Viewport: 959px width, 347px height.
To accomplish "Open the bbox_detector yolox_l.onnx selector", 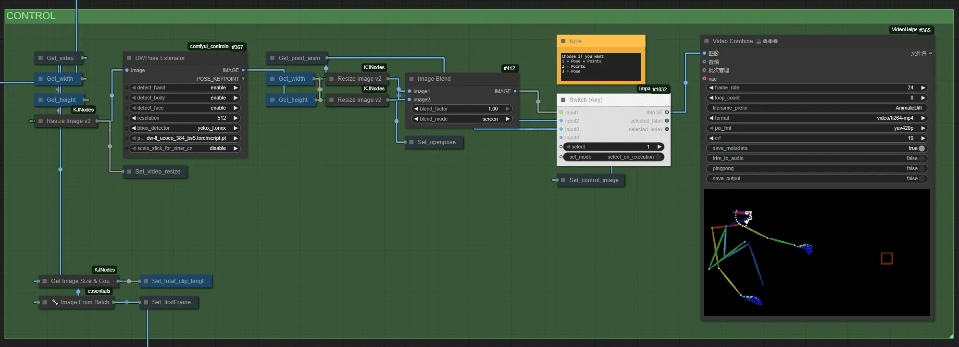I will click(185, 128).
